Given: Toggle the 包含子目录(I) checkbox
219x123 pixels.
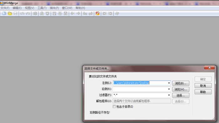Looking at the screenshot, I should [x=114, y=106].
